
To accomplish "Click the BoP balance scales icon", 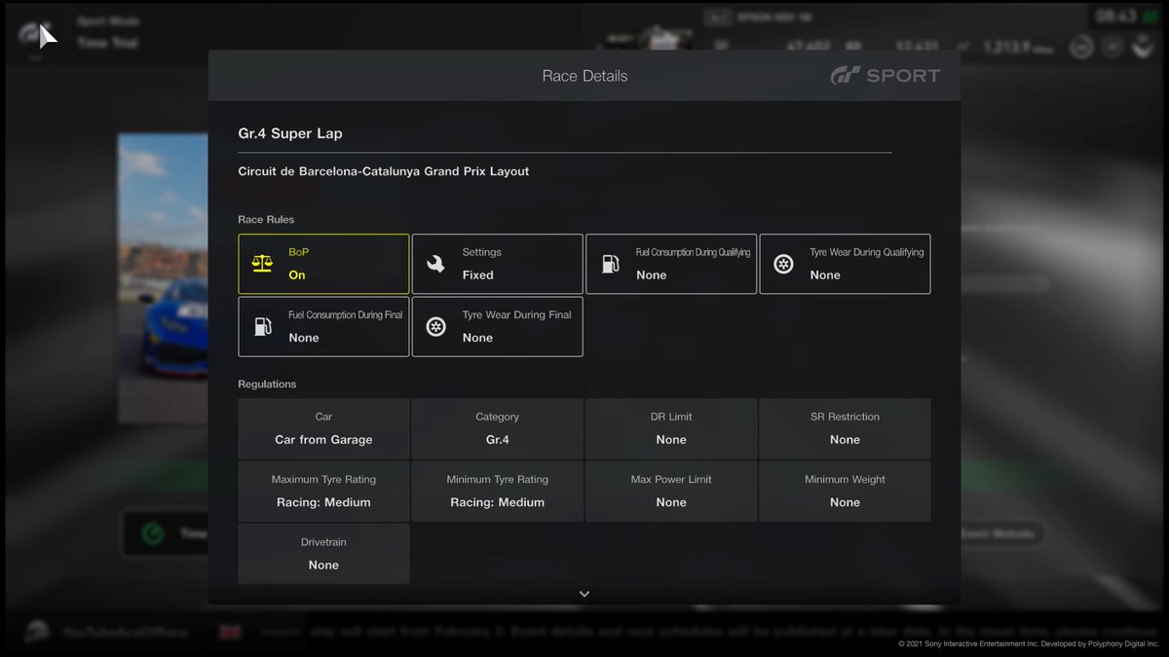I will 262,264.
